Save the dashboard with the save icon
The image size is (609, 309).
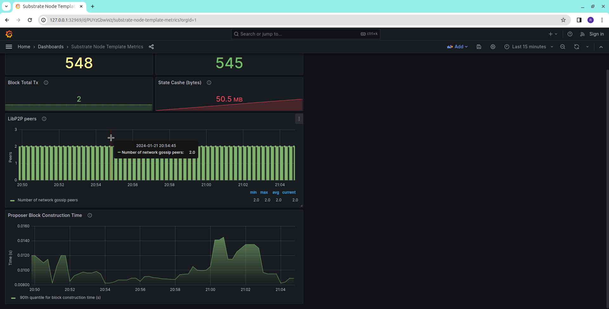[x=479, y=47]
